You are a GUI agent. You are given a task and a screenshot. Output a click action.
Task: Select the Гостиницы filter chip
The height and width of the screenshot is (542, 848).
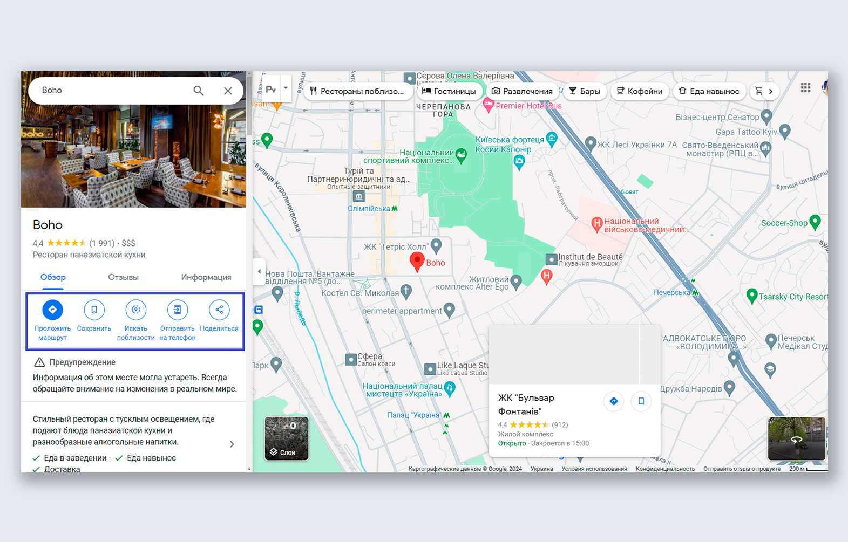[x=449, y=91]
